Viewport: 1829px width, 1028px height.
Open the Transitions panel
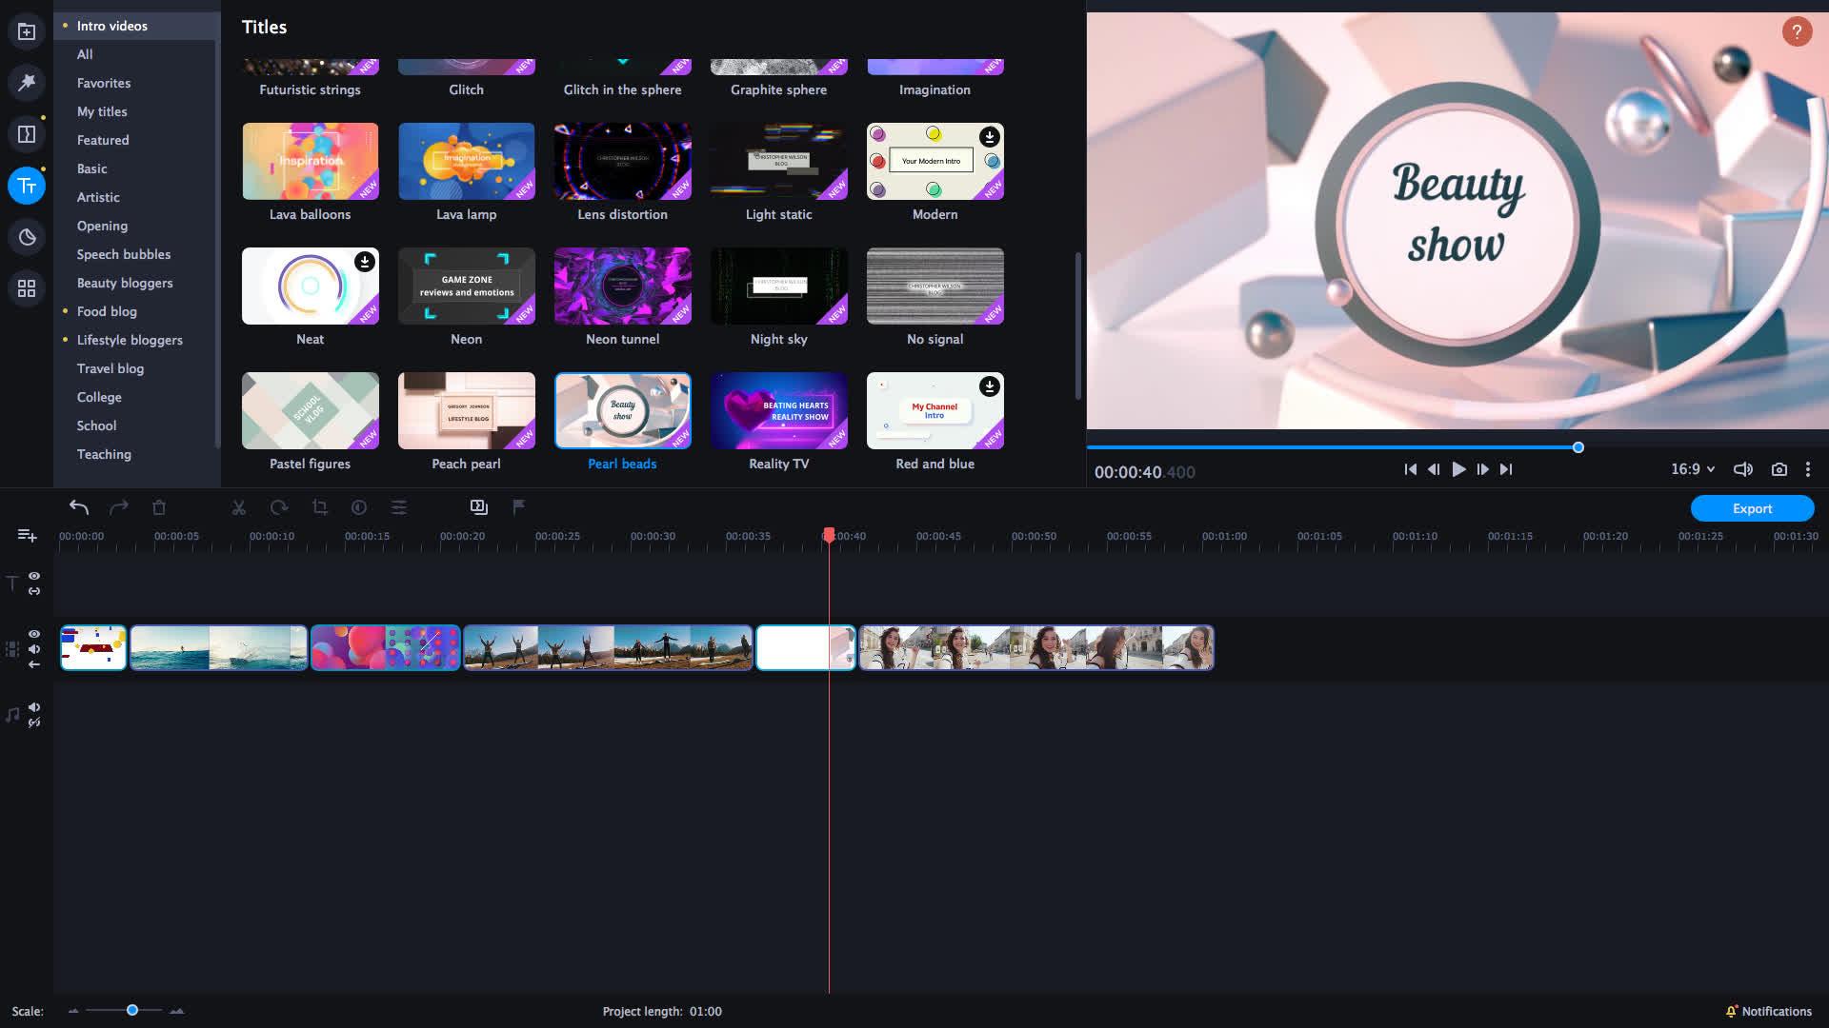point(26,133)
